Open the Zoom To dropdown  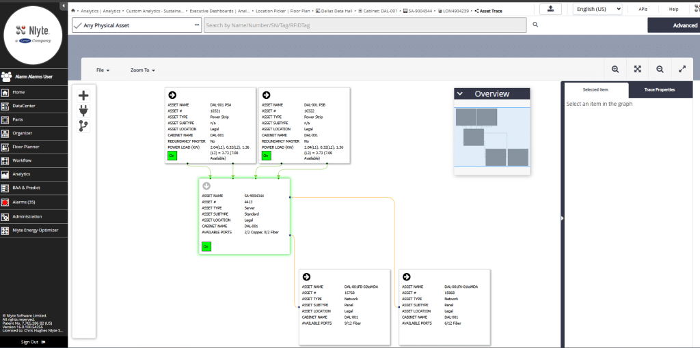(143, 70)
